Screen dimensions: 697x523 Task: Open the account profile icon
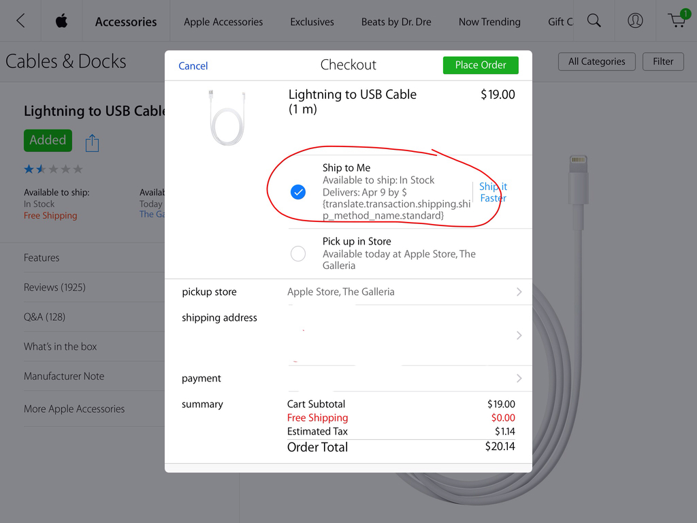(x=635, y=20)
